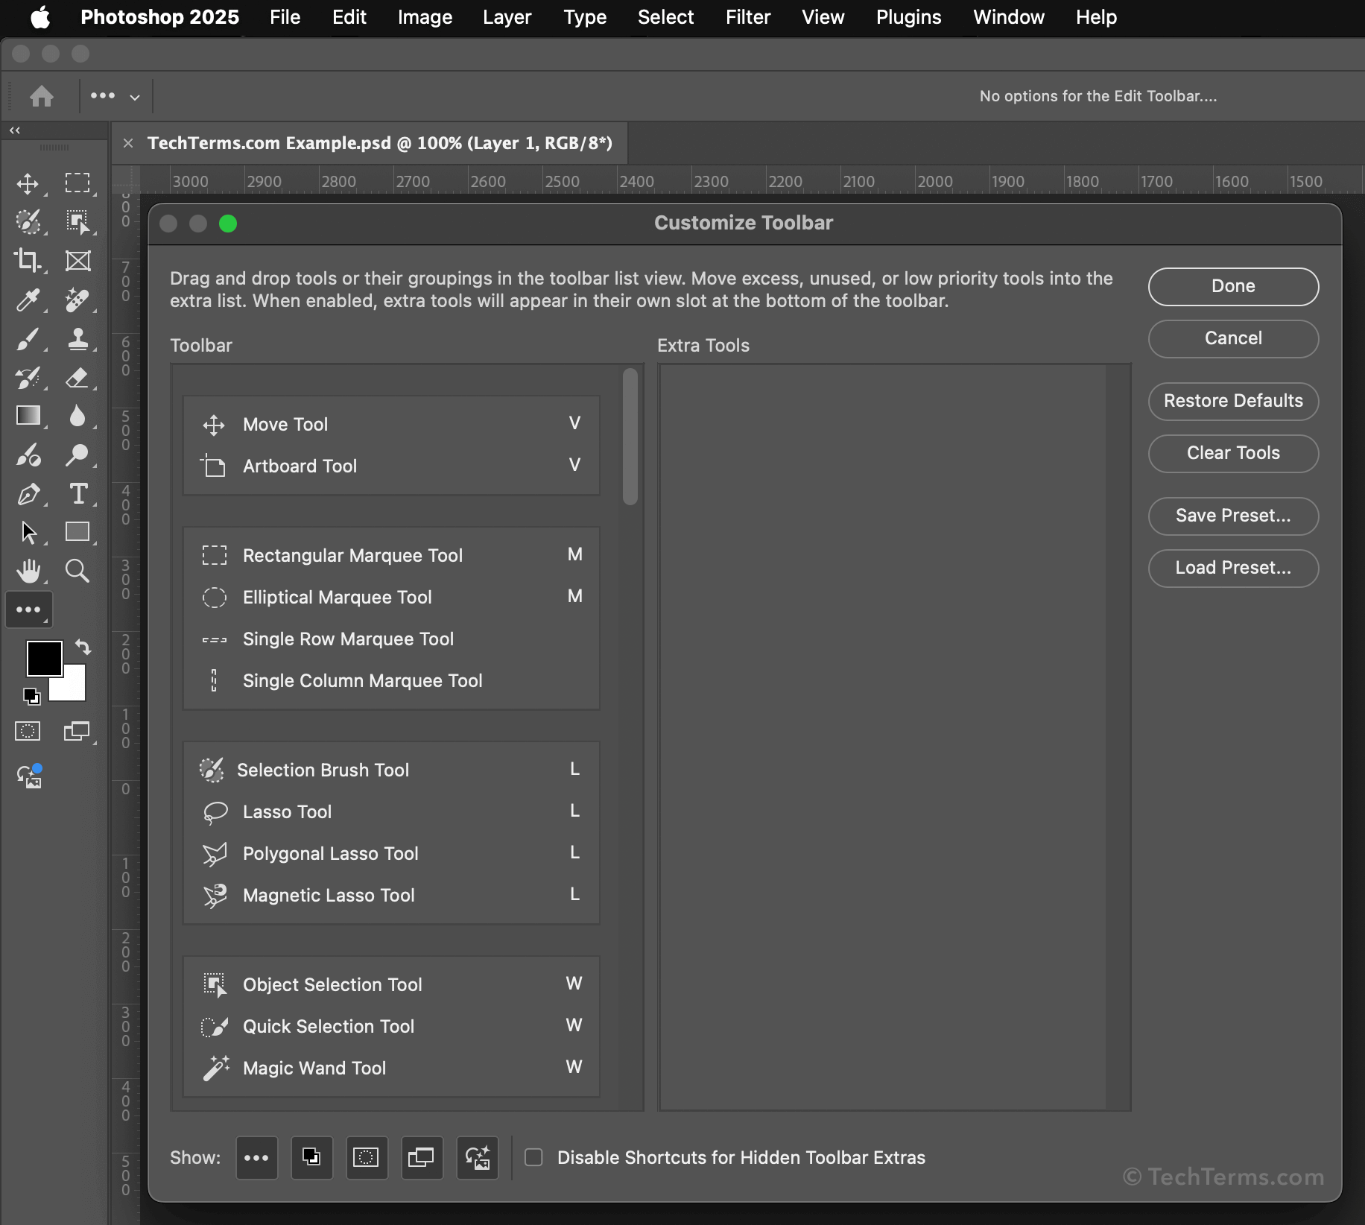Select the Adjustment Brush tool
This screenshot has width=1365, height=1225.
coord(28,455)
